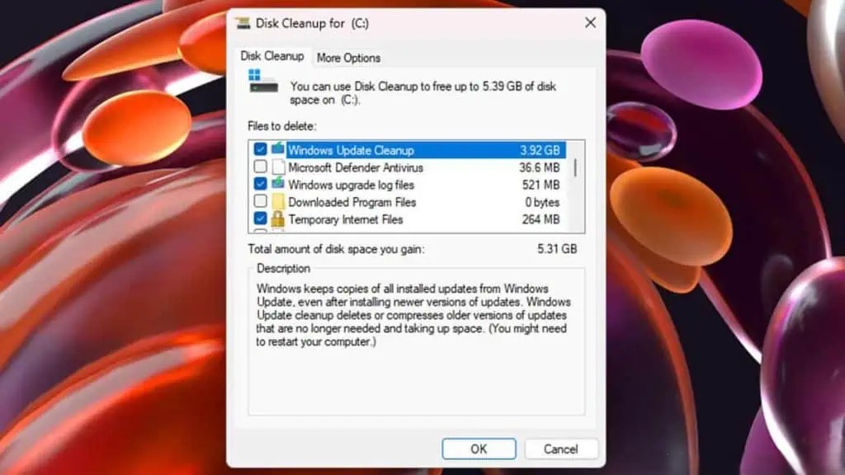This screenshot has width=845, height=475.
Task: Uncheck the Temporary Internet Files checkbox
Action: 260,218
